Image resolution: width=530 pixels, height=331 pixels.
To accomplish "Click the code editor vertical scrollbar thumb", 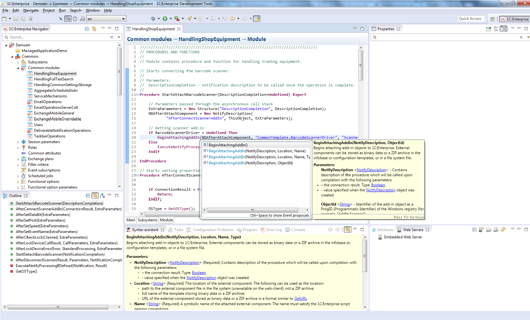I will pyautogui.click(x=361, y=65).
